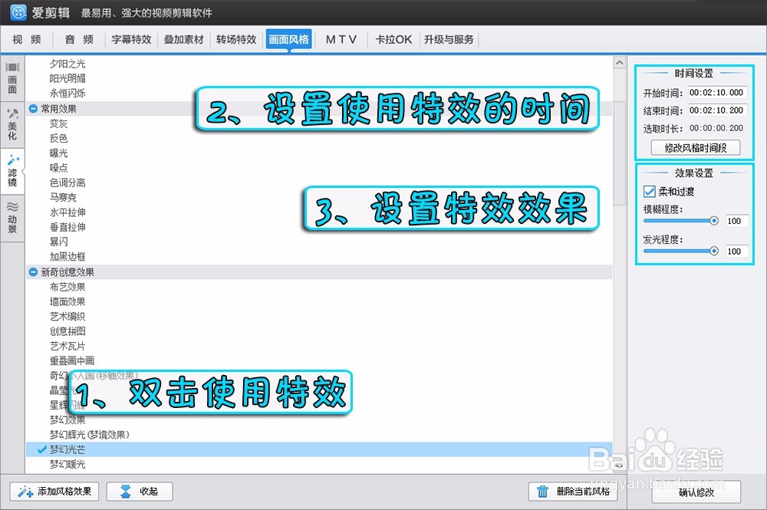Select the 加黑边框 effect
The height and width of the screenshot is (510, 767).
pyautogui.click(x=67, y=256)
